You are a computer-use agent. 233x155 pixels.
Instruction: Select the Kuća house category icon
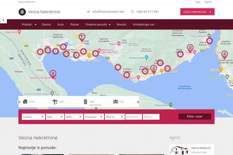[x=25, y=102]
